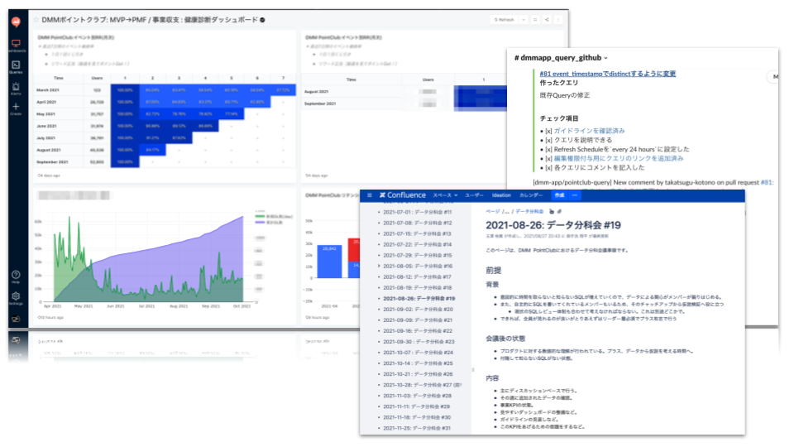Open page 2021-09-02: データ分科会 #20

pyautogui.click(x=418, y=309)
